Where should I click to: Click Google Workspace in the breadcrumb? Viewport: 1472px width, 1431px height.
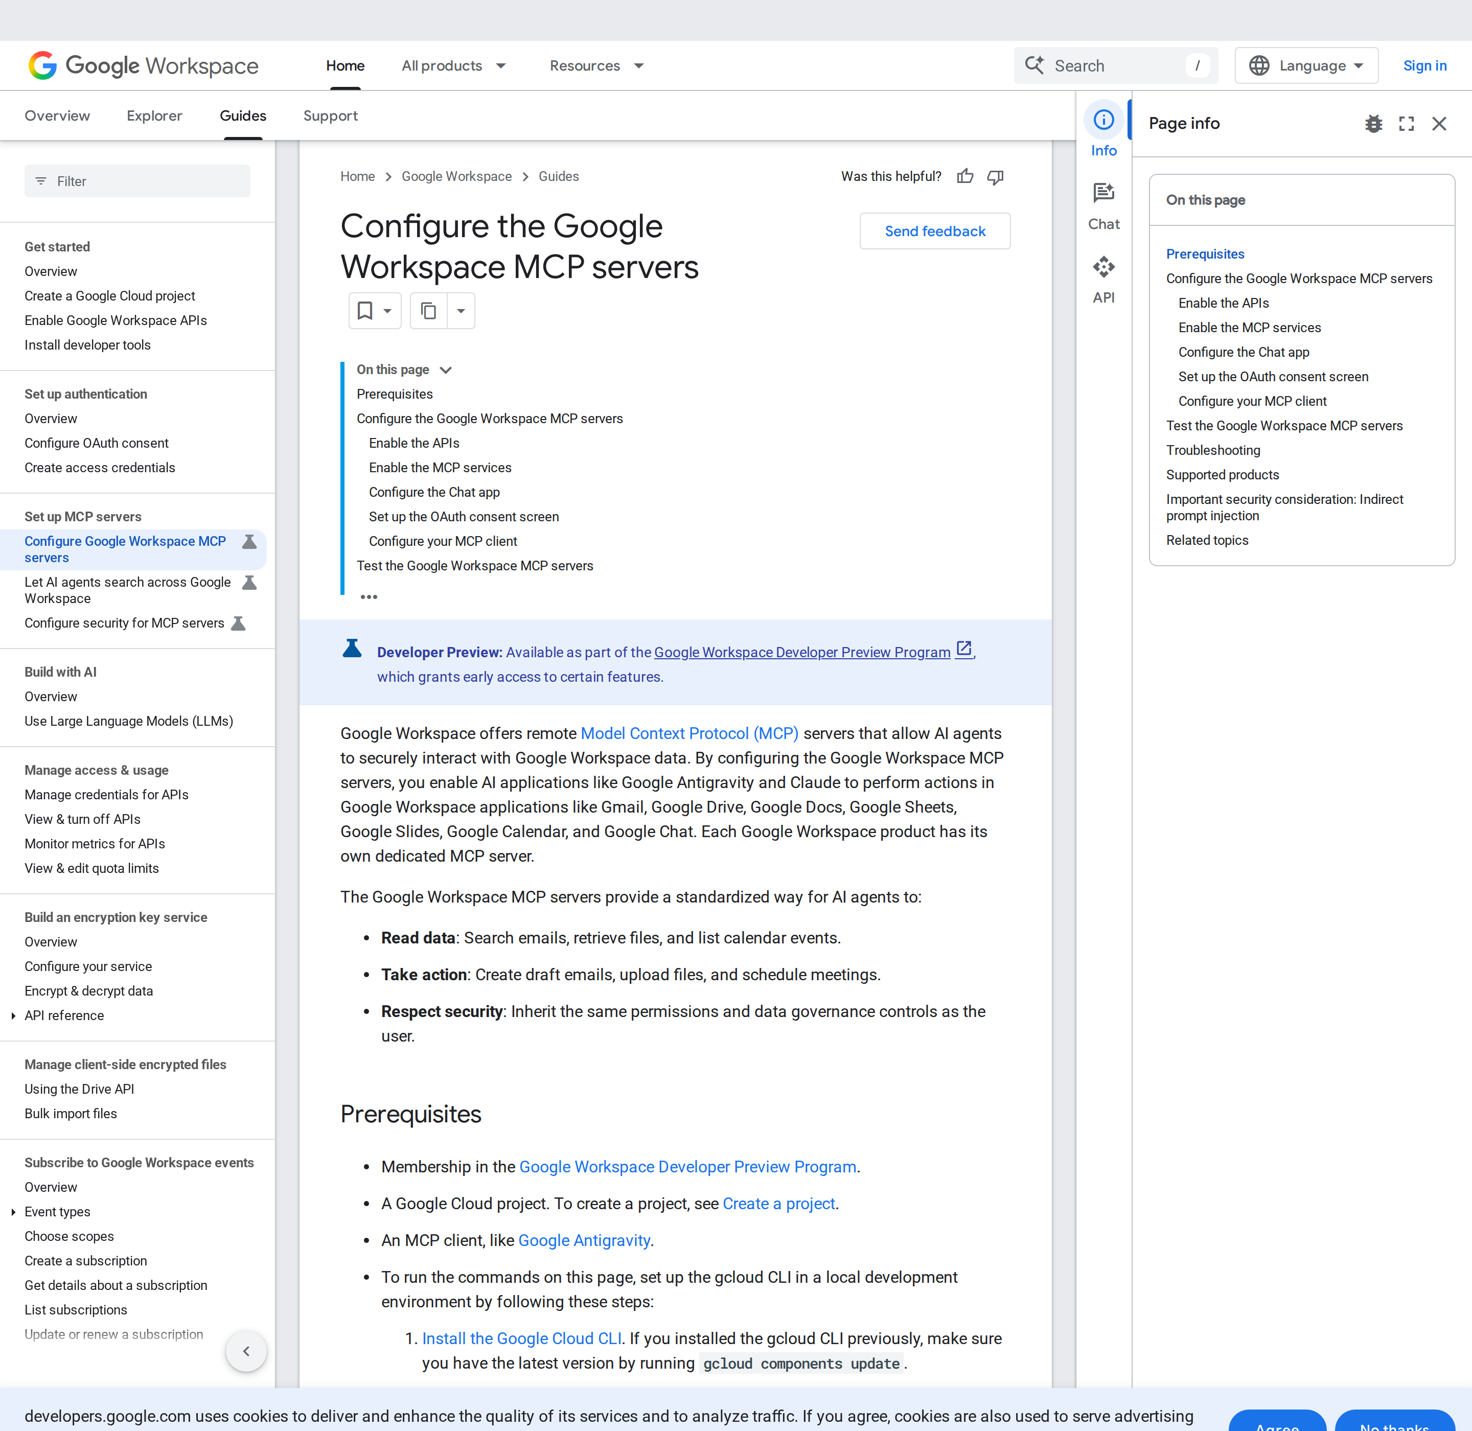coord(456,177)
